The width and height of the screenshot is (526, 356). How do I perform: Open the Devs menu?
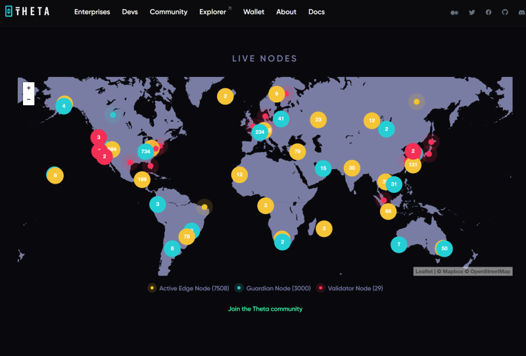click(x=130, y=12)
